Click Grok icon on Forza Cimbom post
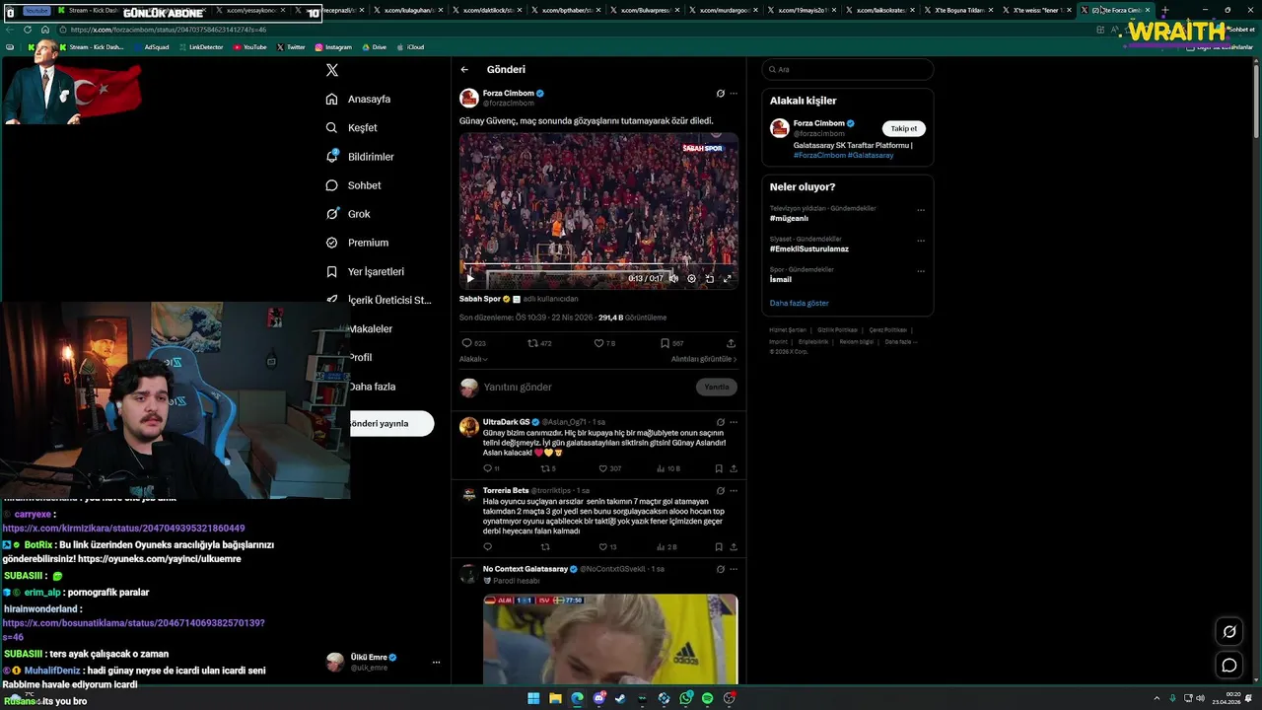Viewport: 1262px width, 710px height. (720, 94)
